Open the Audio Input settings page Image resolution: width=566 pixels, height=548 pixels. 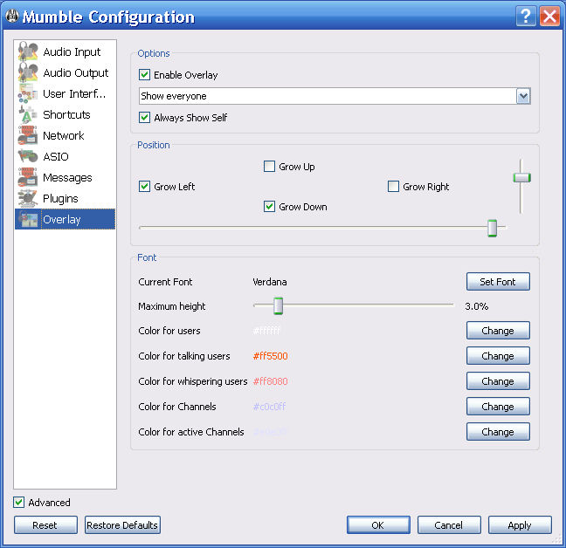(72, 51)
